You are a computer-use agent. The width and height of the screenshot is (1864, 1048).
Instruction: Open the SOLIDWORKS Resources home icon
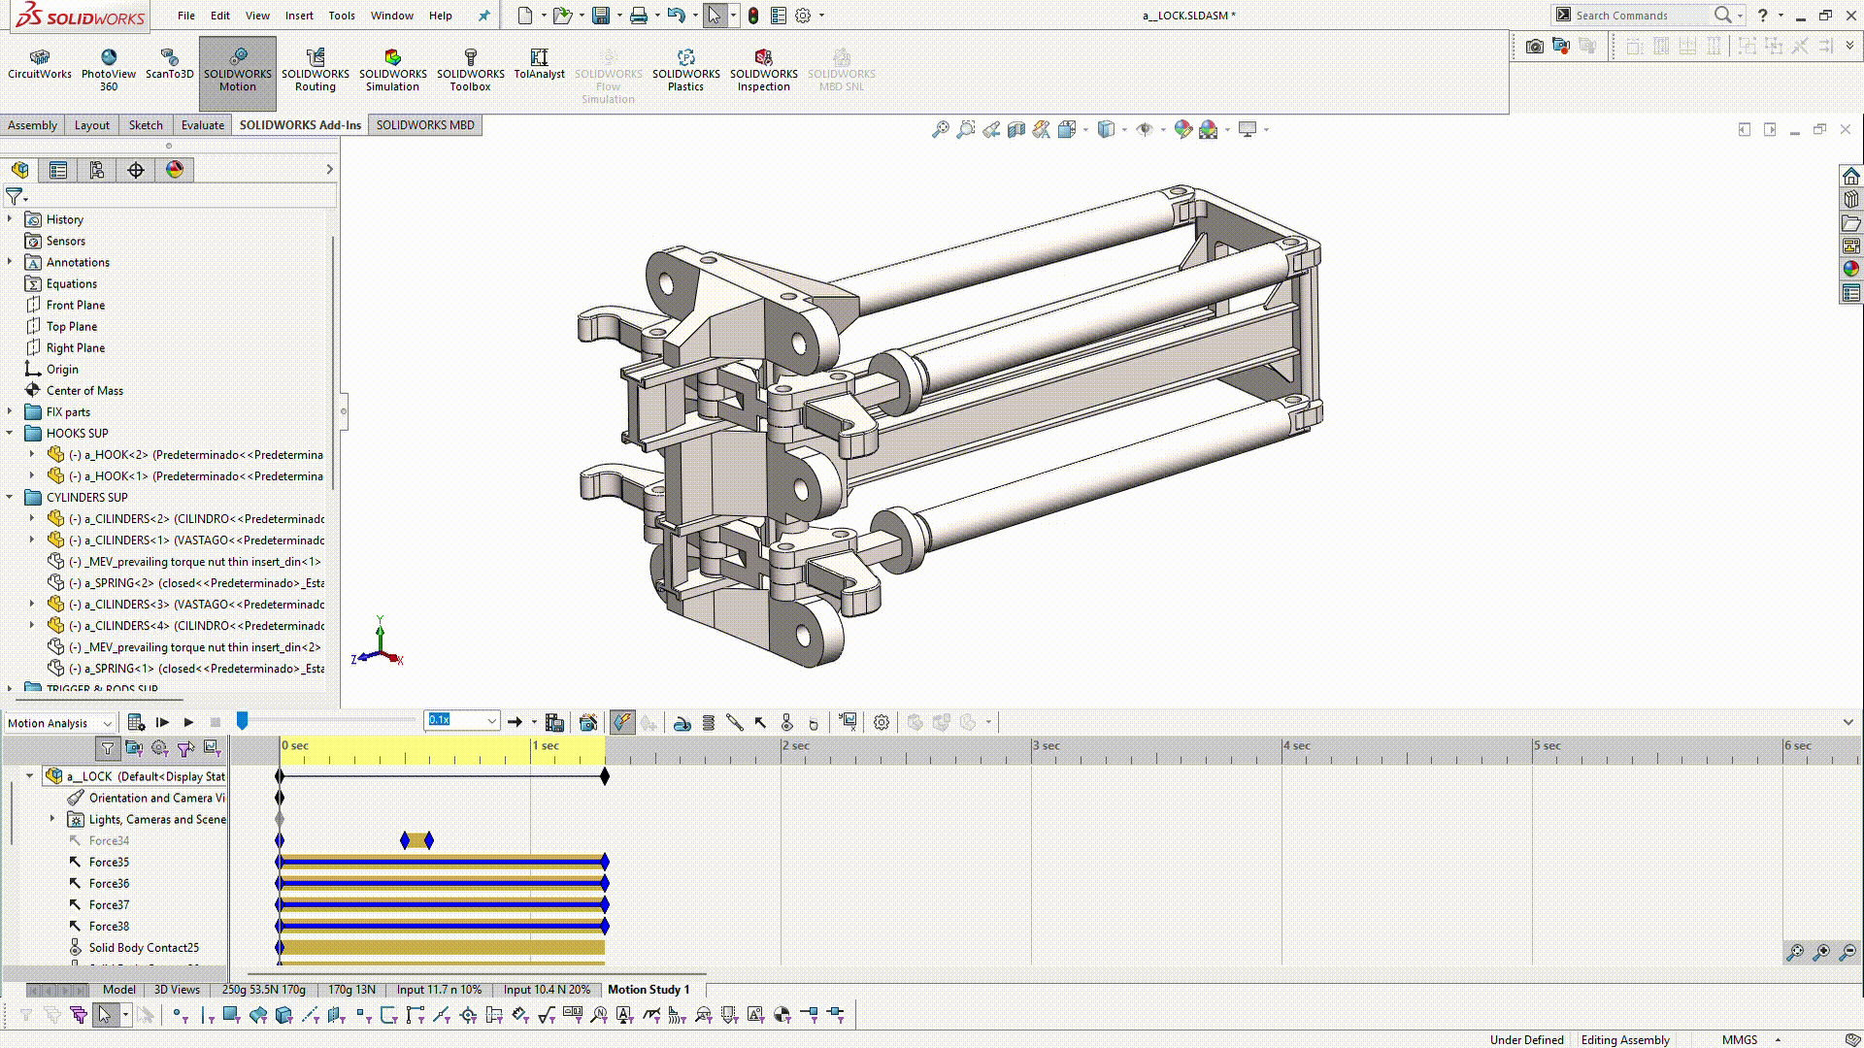pos(1851,176)
